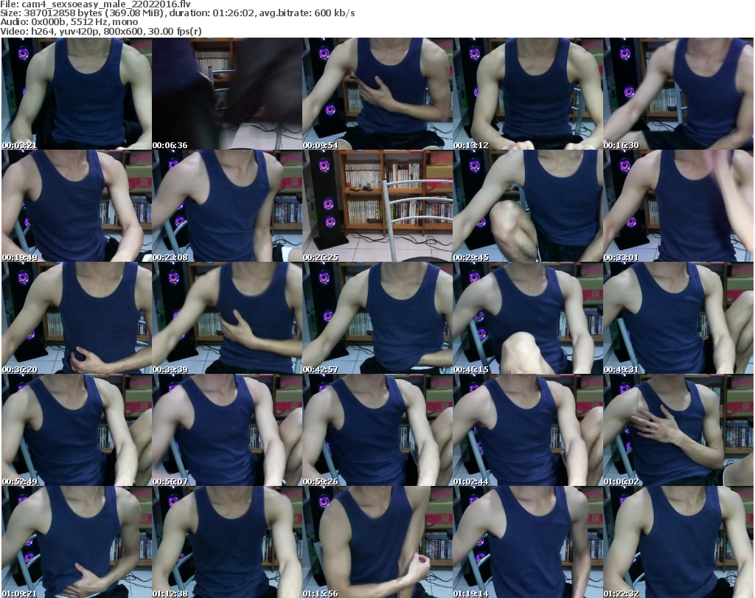Open the frame stamped 00:29:45
The width and height of the screenshot is (755, 598).
(528, 206)
